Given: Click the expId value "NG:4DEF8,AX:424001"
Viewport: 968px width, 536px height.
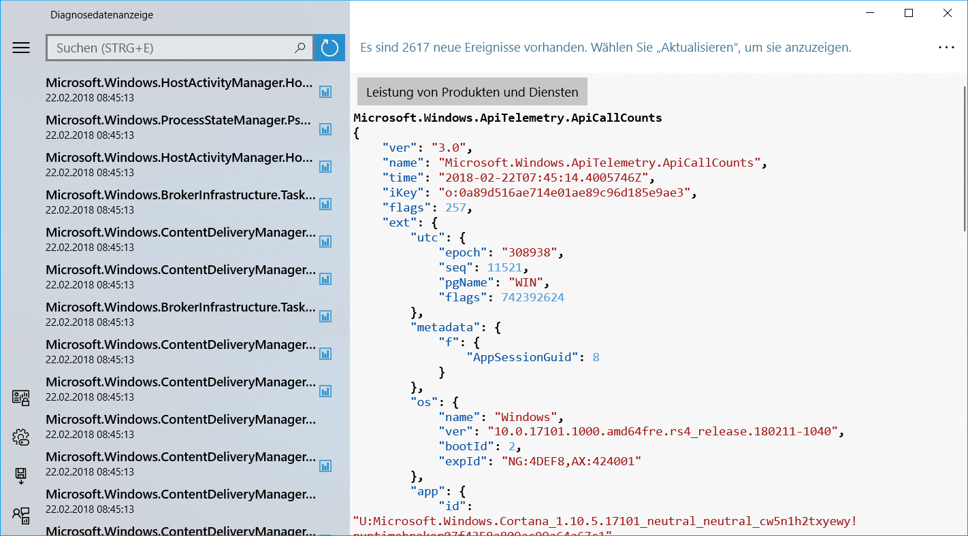Looking at the screenshot, I should coord(571,462).
